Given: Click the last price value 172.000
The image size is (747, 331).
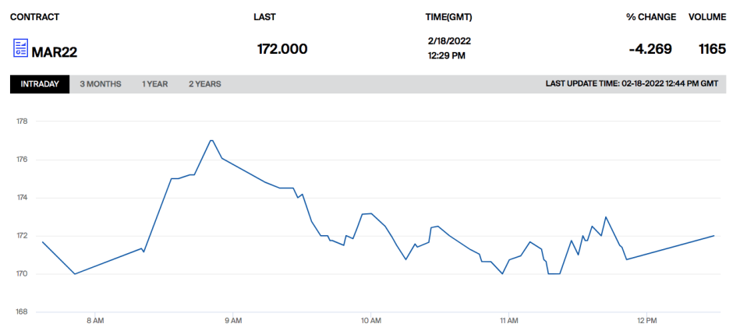Looking at the screenshot, I should [x=282, y=49].
